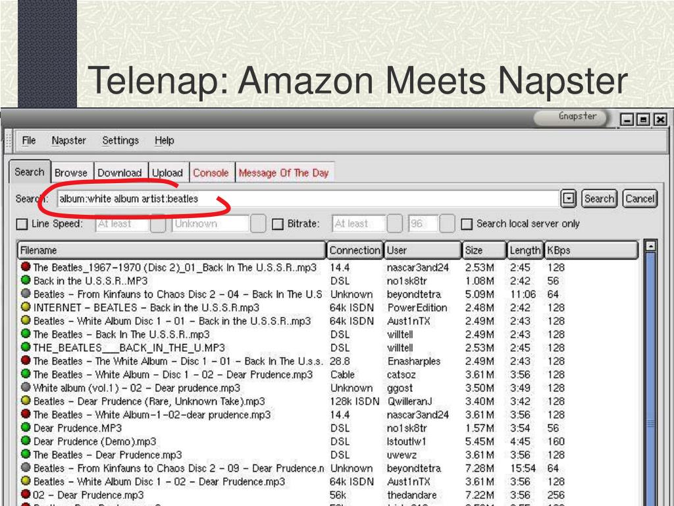Screen dimensions: 674x506
Task: Click yellow dot for 'Dear Prudence (Rare, Unknown Take)'
Action: tap(26, 400)
